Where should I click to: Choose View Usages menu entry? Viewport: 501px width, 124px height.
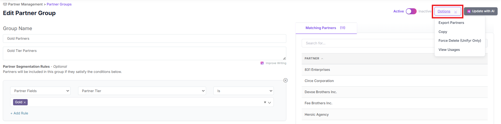(449, 50)
